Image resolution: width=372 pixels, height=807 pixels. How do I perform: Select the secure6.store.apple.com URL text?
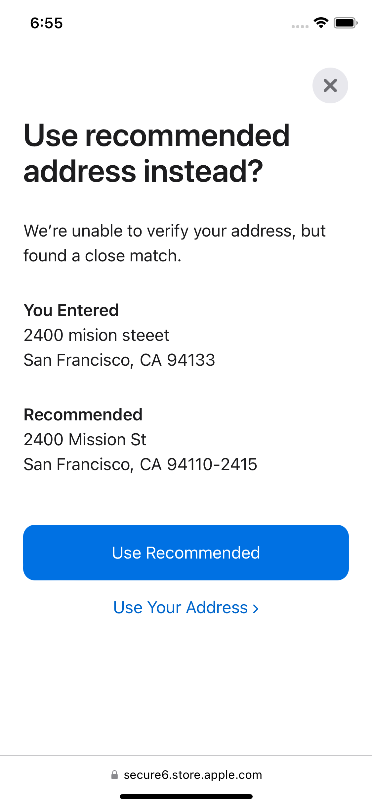point(193,775)
